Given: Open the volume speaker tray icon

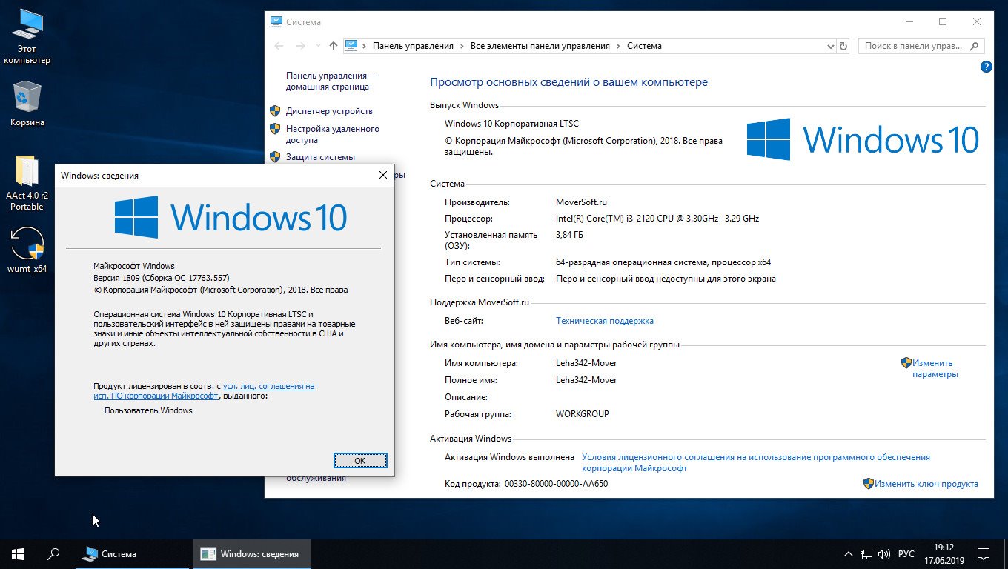Looking at the screenshot, I should pos(884,554).
